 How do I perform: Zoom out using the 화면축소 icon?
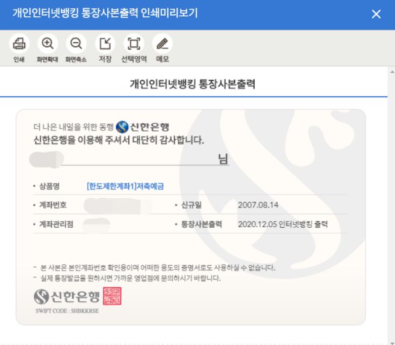pos(76,43)
